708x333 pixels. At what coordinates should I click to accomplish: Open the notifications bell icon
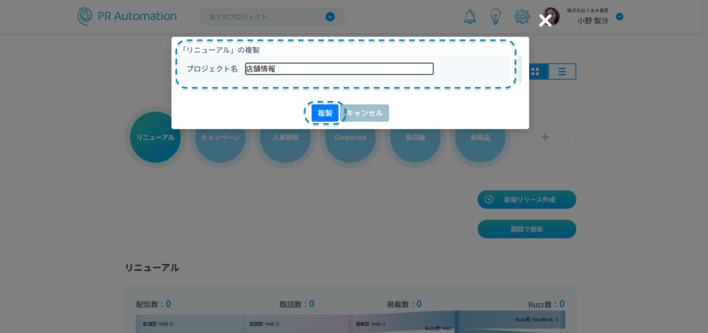(x=470, y=17)
